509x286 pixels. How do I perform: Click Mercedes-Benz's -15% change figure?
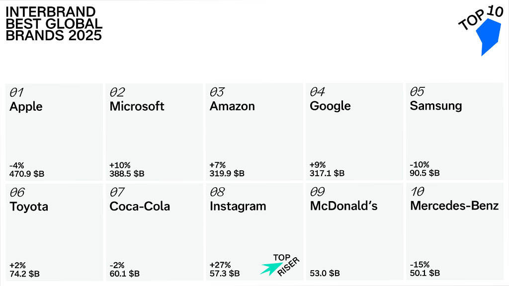(x=420, y=265)
